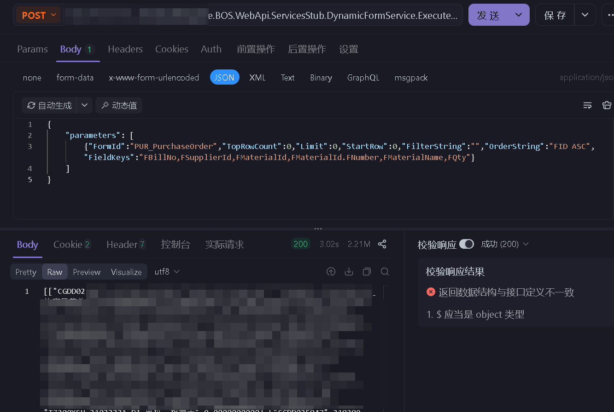Click the basket icon above JSON editor
Screen dimensions: 614x412
click(607, 105)
